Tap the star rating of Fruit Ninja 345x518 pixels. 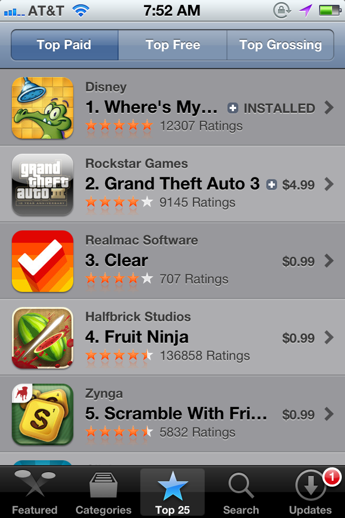point(119,356)
